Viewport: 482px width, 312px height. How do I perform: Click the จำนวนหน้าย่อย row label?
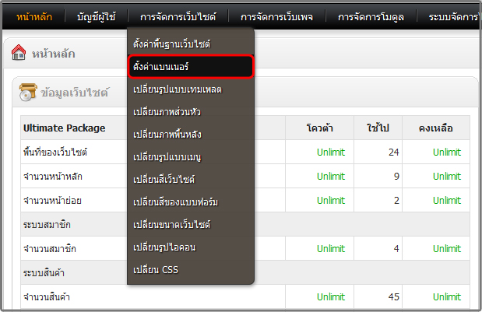click(x=53, y=201)
